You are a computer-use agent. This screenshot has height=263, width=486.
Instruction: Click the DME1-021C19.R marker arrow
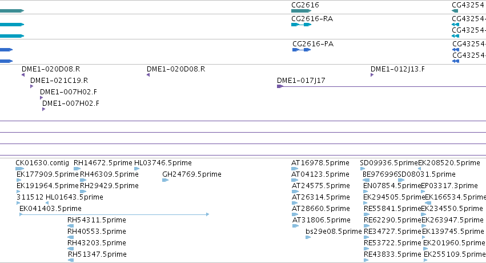pyautogui.click(x=31, y=86)
